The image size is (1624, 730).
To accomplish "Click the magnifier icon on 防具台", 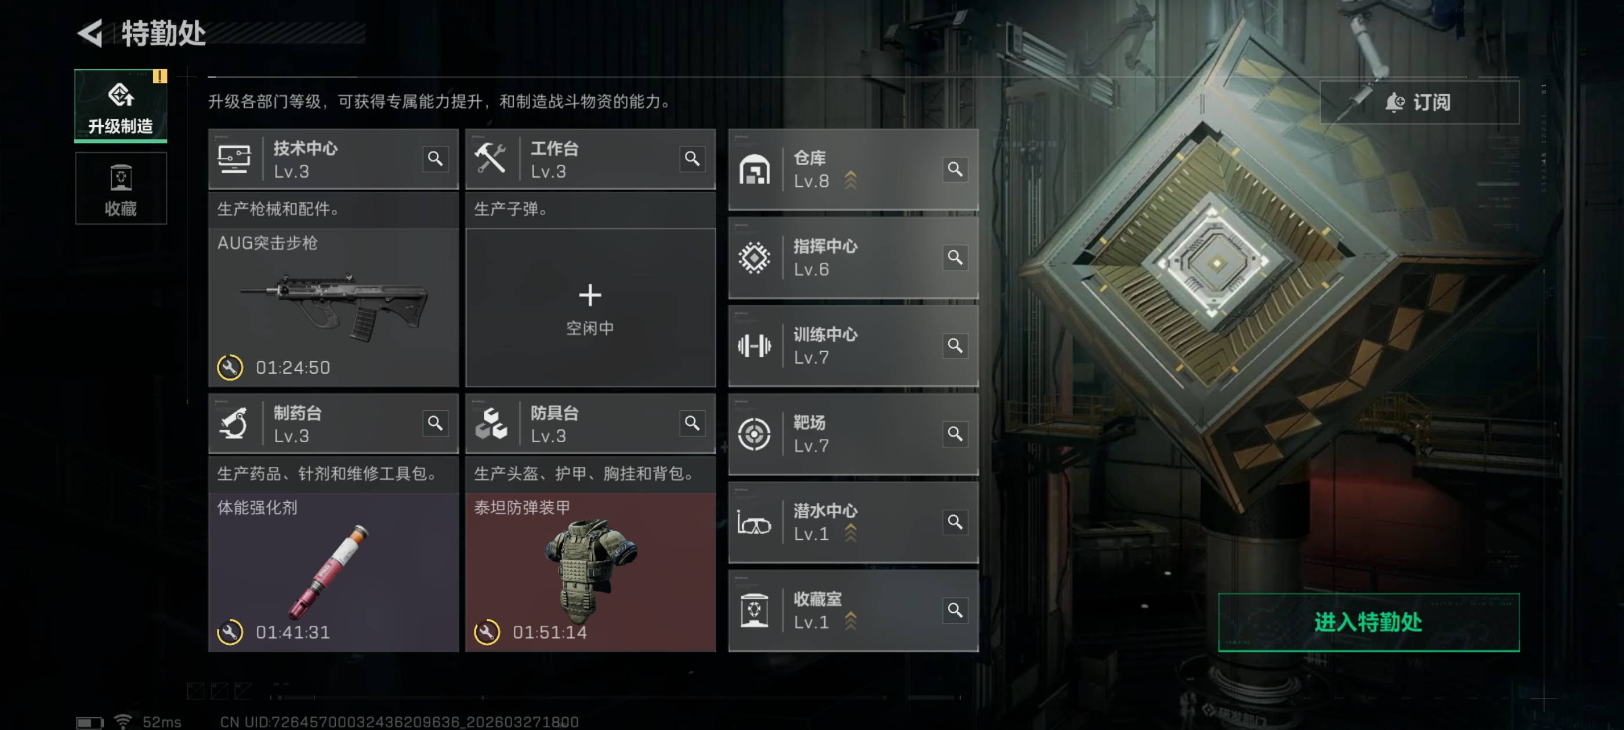I will coord(691,424).
